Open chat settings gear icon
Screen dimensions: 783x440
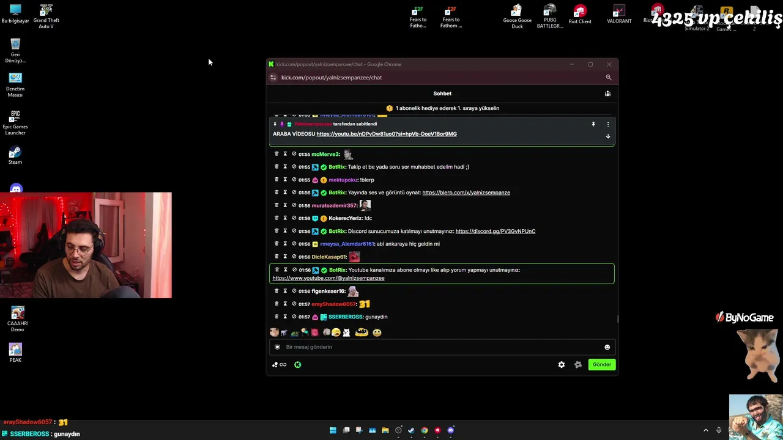coord(562,365)
